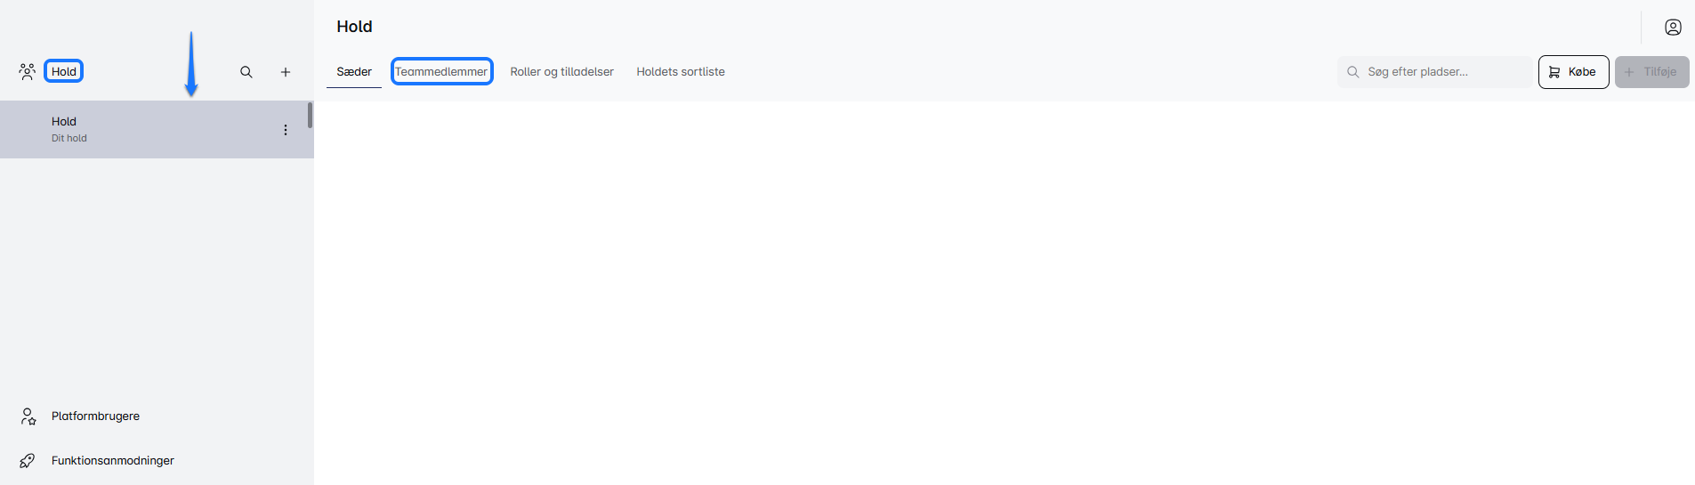The width and height of the screenshot is (1695, 485).
Task: Click the sidebar team list scrollbar
Action: click(310, 116)
